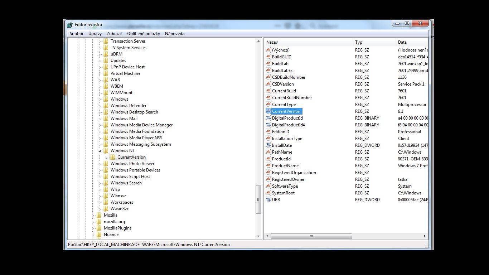Click the folder icon next to uDRM
This screenshot has height=275, width=489.
[x=106, y=54]
